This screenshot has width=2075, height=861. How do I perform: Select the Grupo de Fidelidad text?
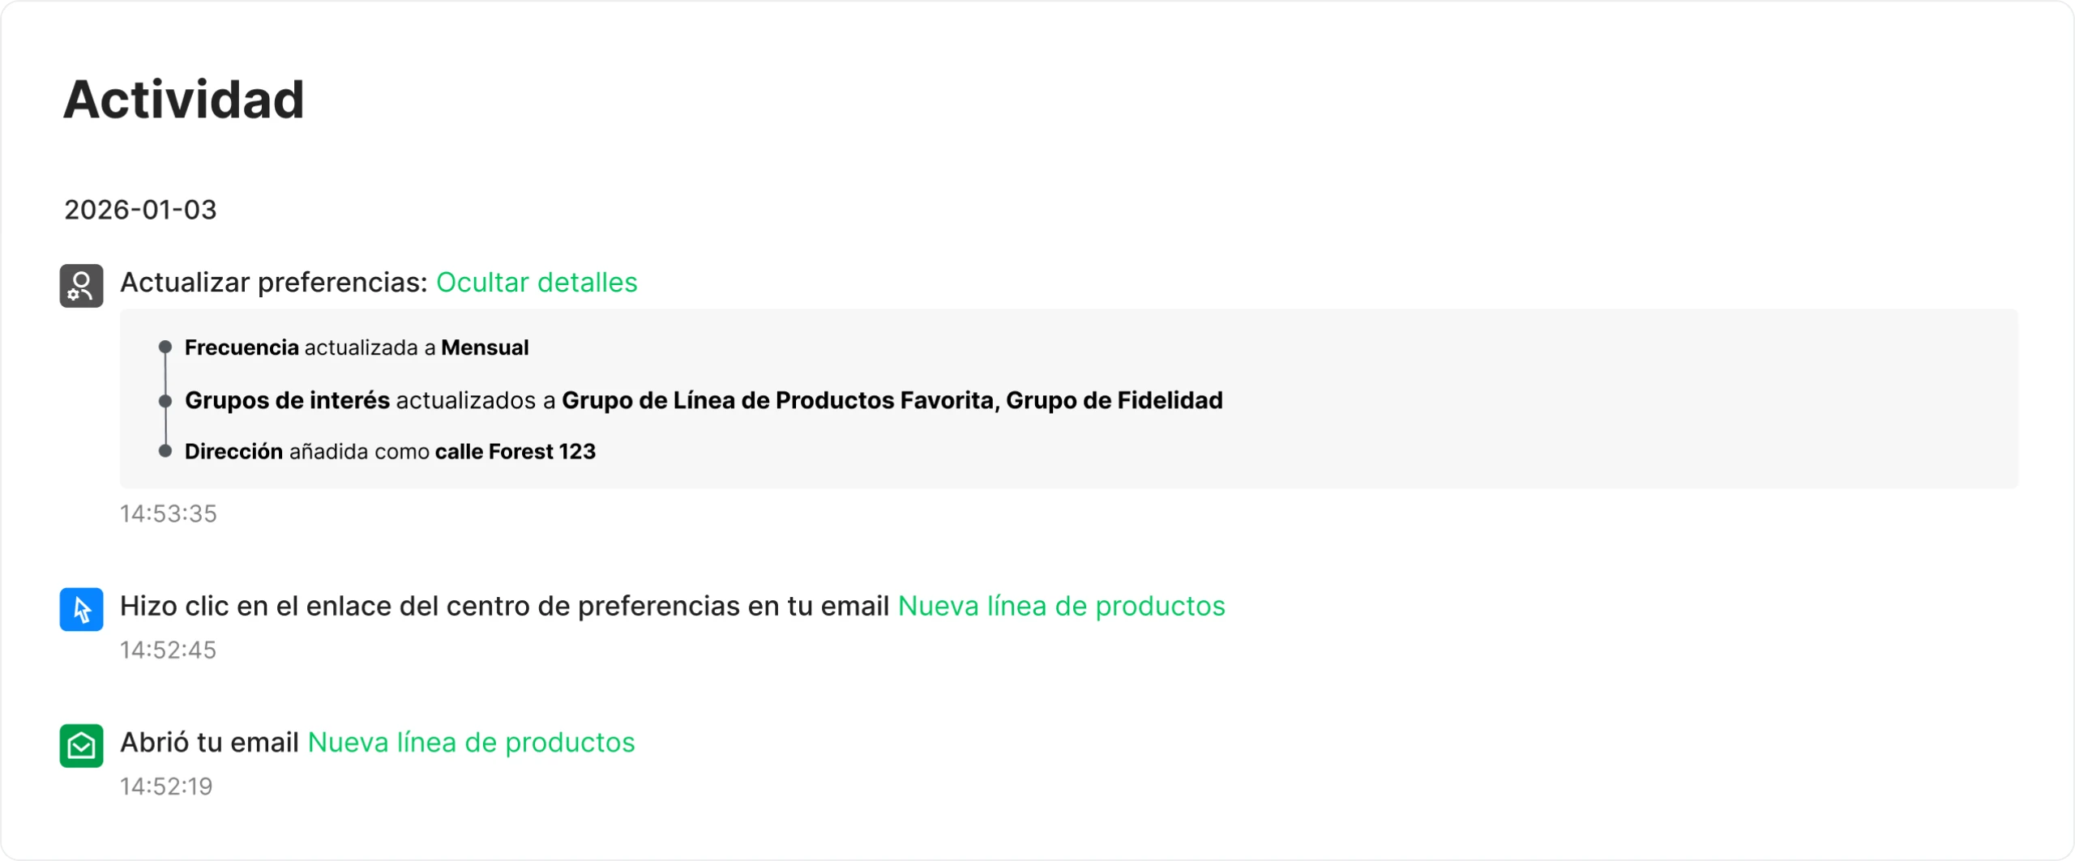pyautogui.click(x=1114, y=400)
